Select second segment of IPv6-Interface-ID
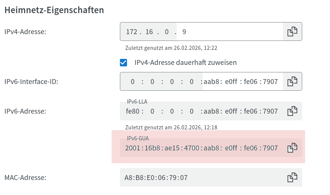Image resolution: width=330 pixels, height=195 pixels. (x=152, y=81)
